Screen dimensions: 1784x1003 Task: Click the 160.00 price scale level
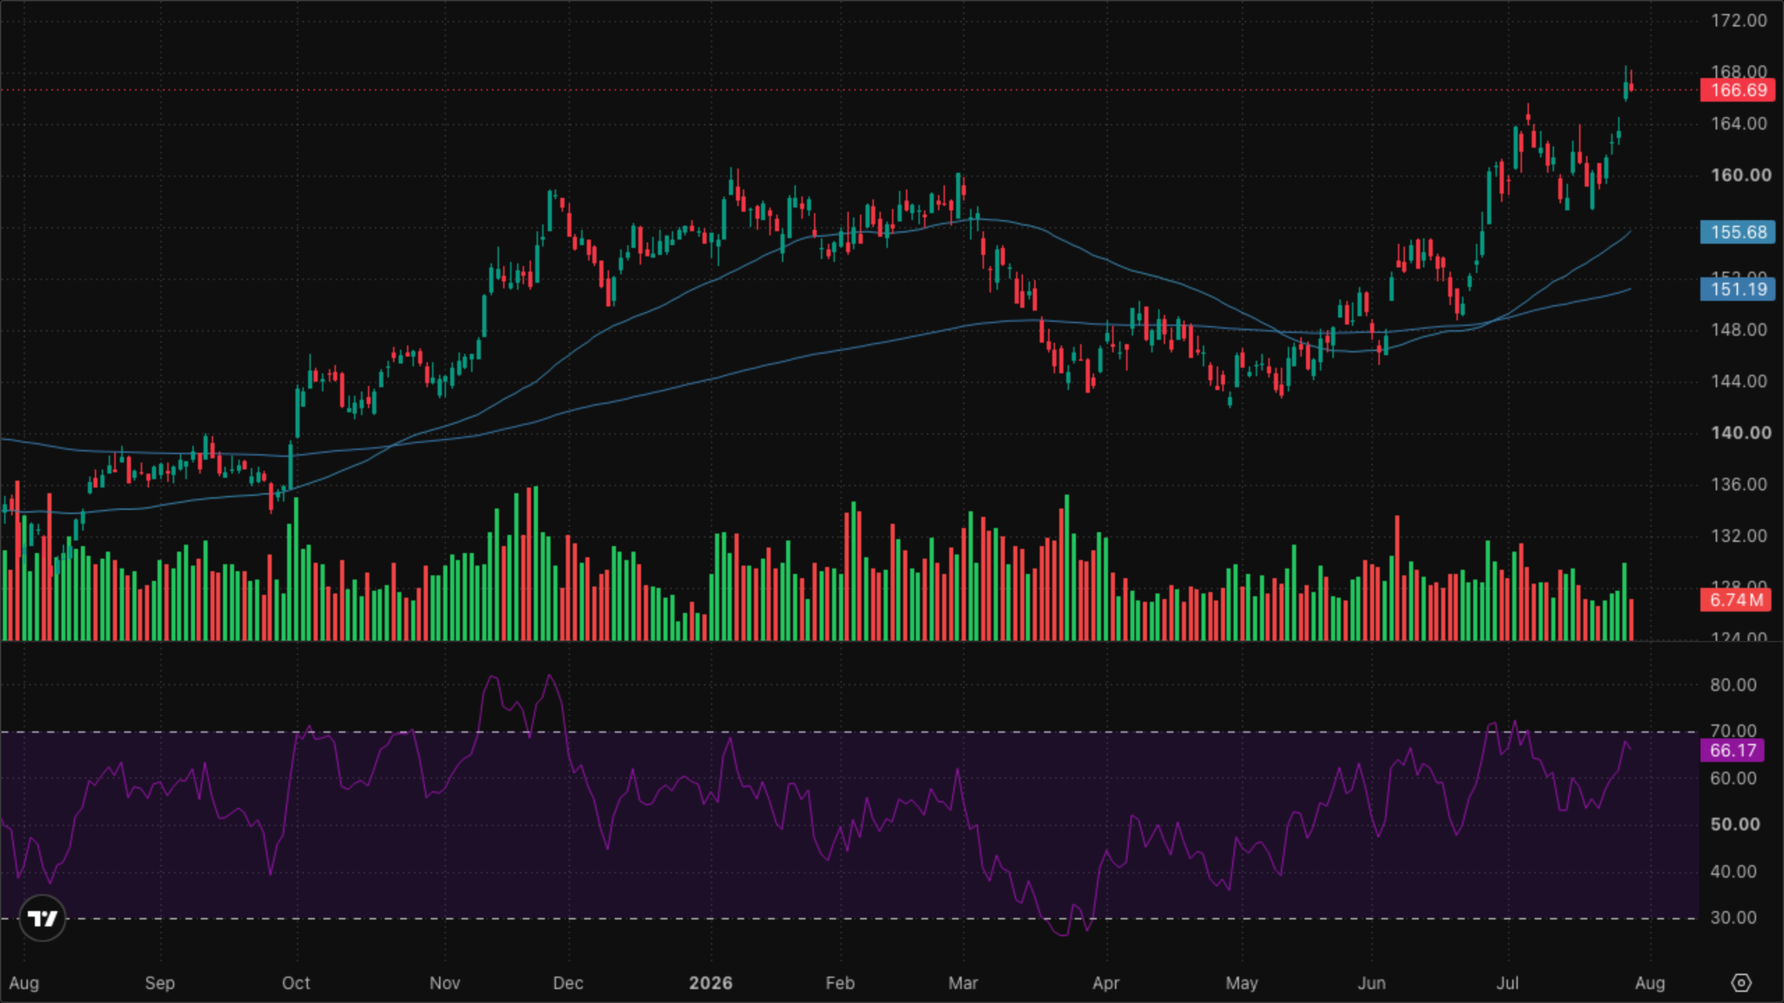click(x=1741, y=175)
